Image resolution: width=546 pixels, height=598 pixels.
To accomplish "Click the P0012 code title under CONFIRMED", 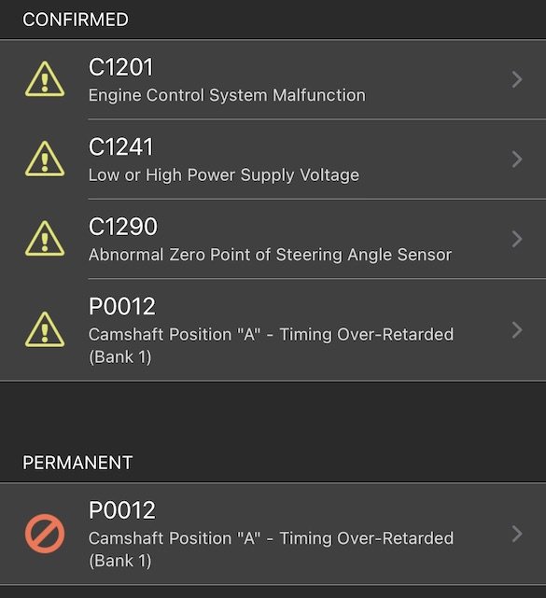I will click(x=122, y=306).
